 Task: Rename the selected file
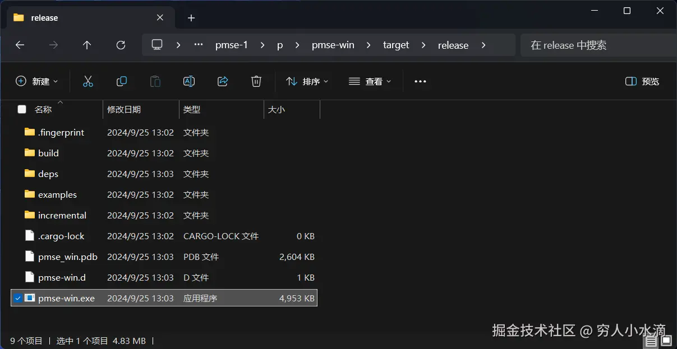tap(189, 81)
